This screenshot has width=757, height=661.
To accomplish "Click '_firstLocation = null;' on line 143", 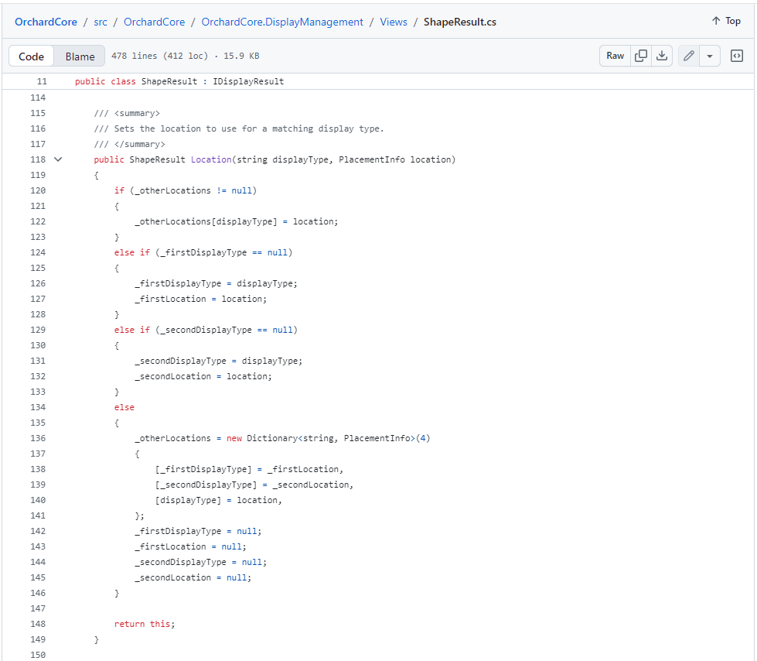I will click(x=191, y=546).
